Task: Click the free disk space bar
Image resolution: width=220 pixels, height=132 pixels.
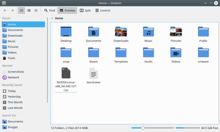Action: click(188, 128)
